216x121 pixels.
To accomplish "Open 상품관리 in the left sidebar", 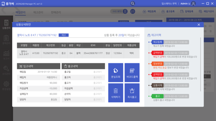I will click(6, 24).
